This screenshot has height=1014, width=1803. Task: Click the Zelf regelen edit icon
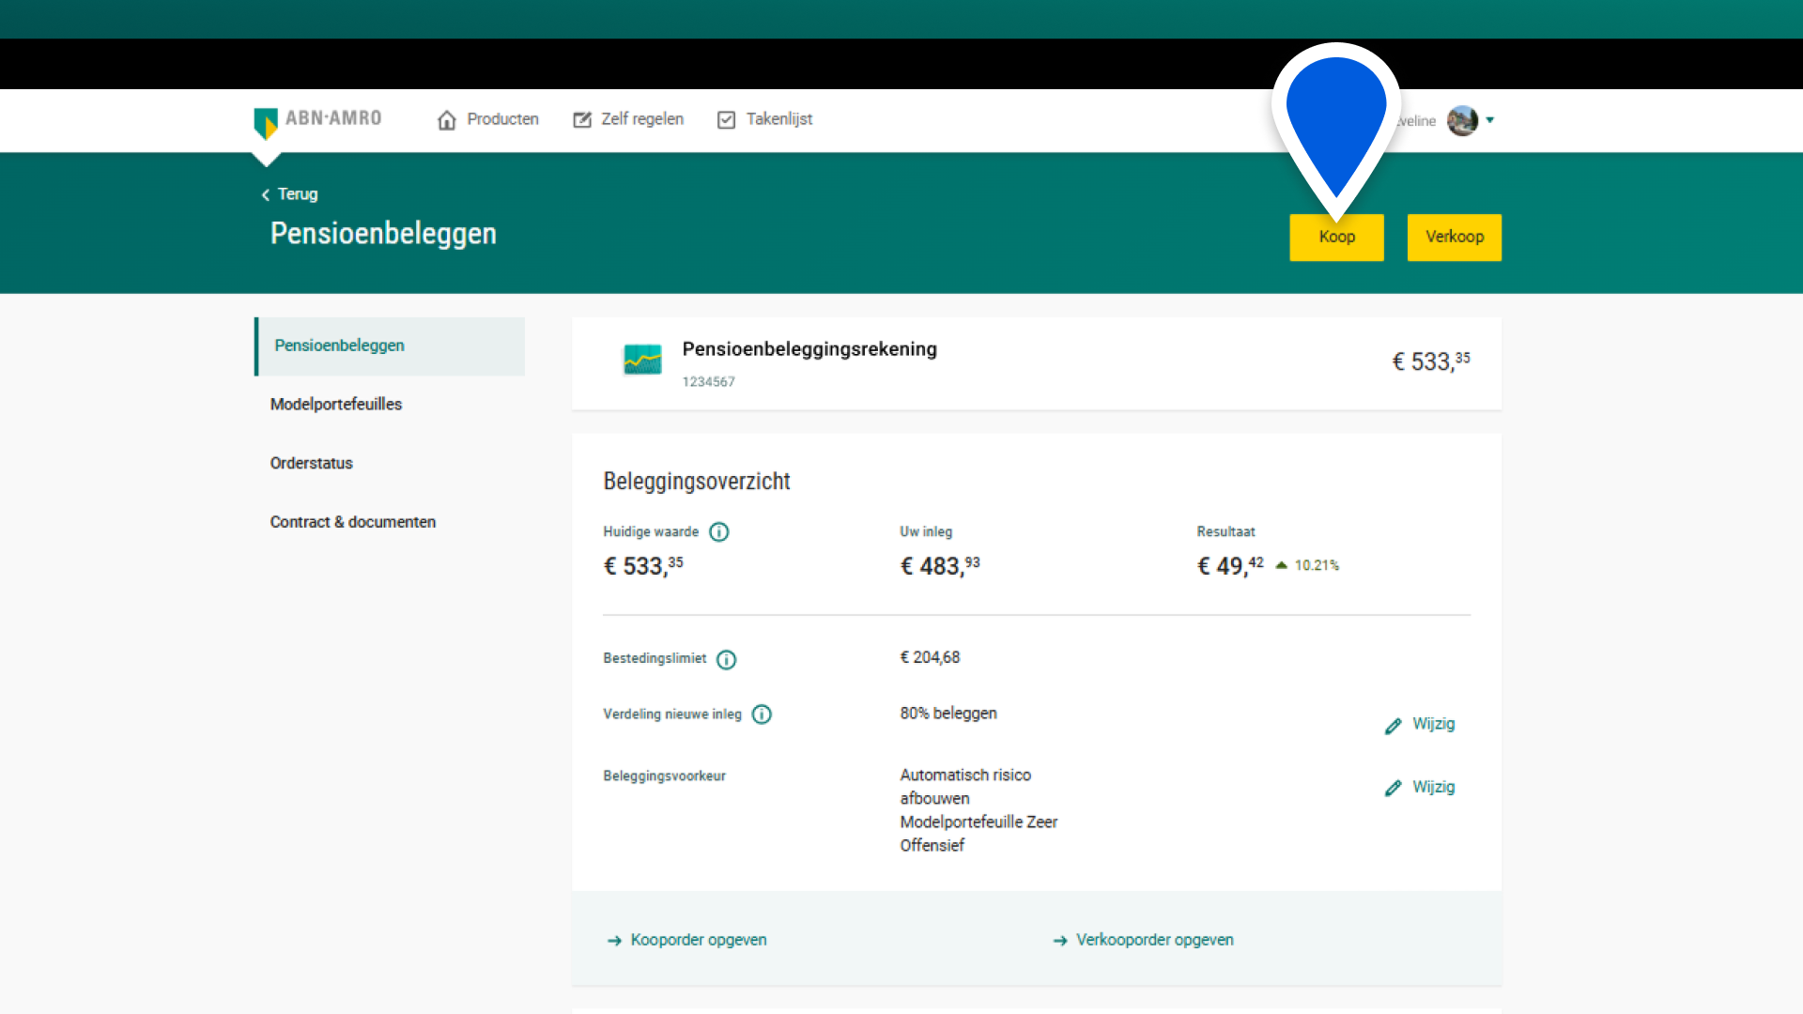click(x=582, y=120)
